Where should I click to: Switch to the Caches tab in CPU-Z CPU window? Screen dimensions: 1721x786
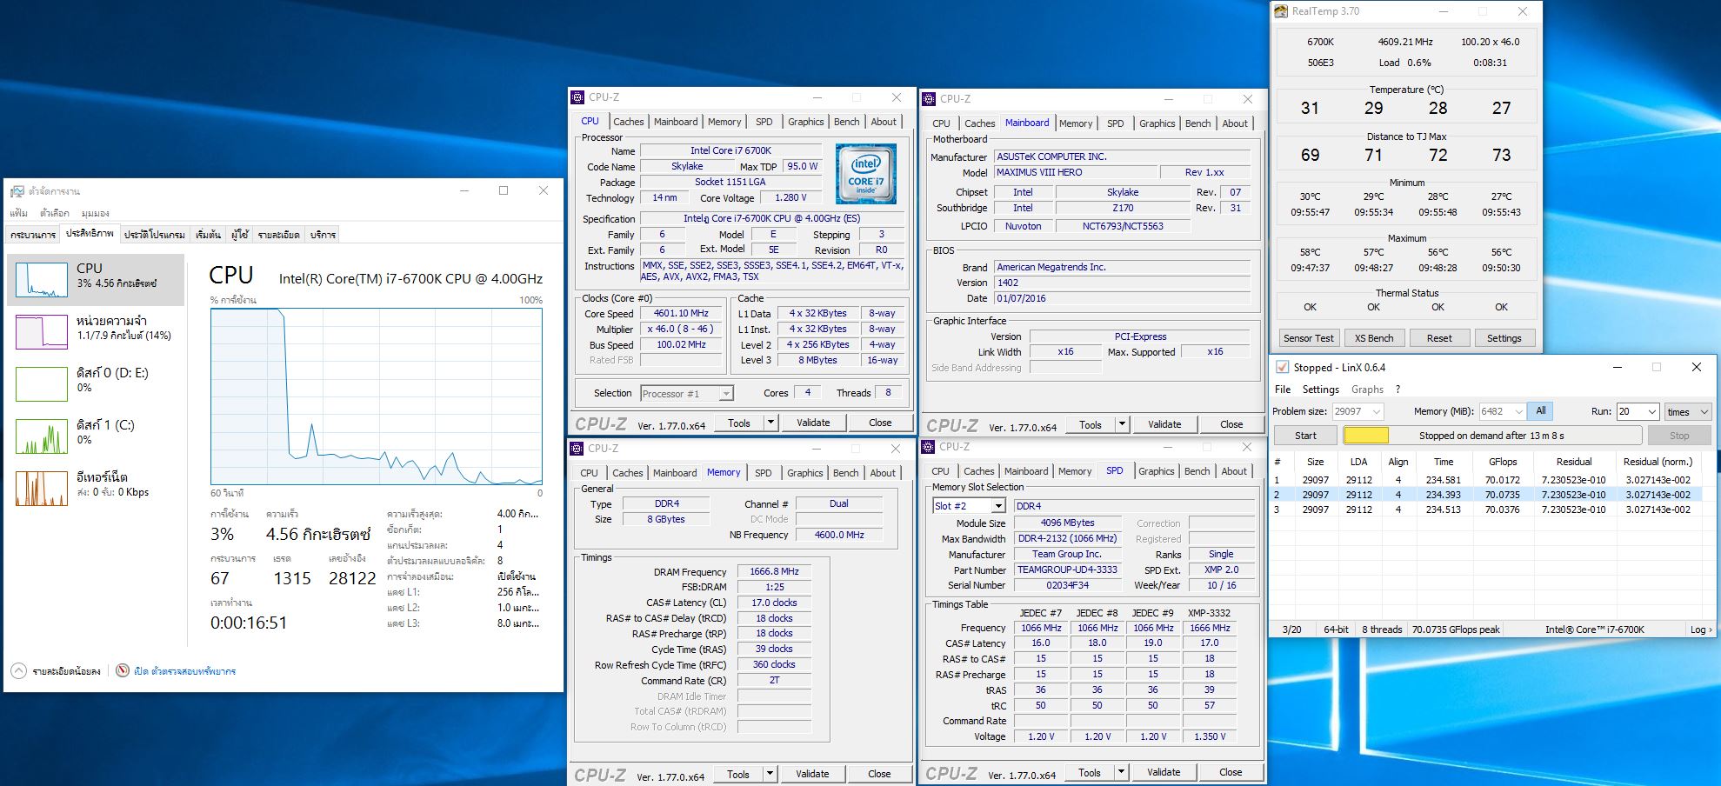[x=628, y=122]
